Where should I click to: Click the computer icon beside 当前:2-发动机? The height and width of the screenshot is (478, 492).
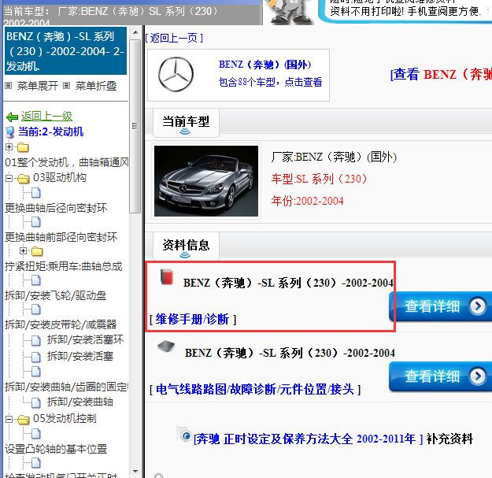(10, 132)
